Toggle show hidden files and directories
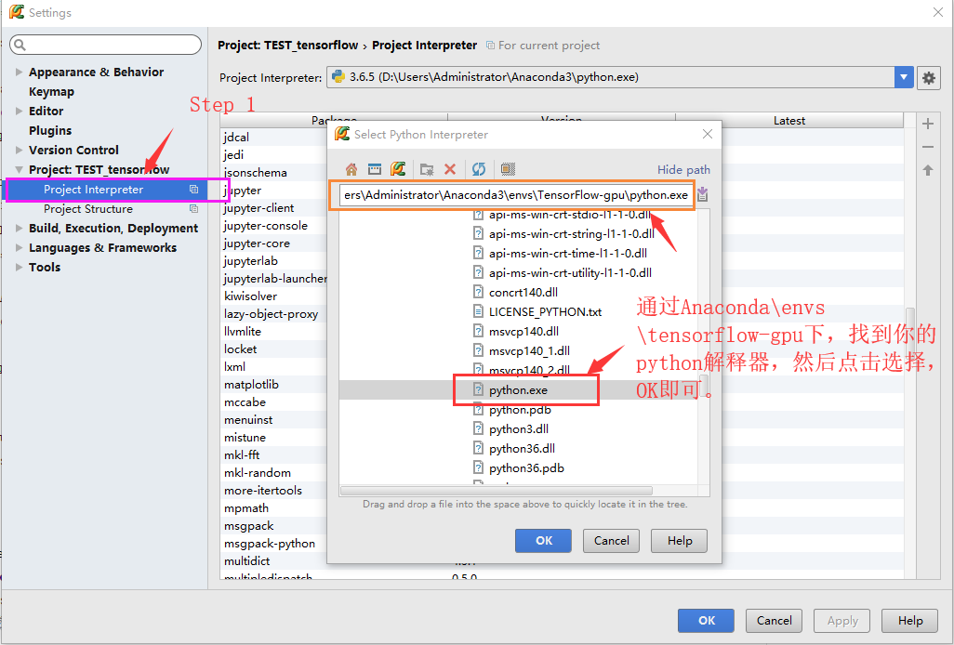Viewport: 954px width, 645px height. point(508,169)
